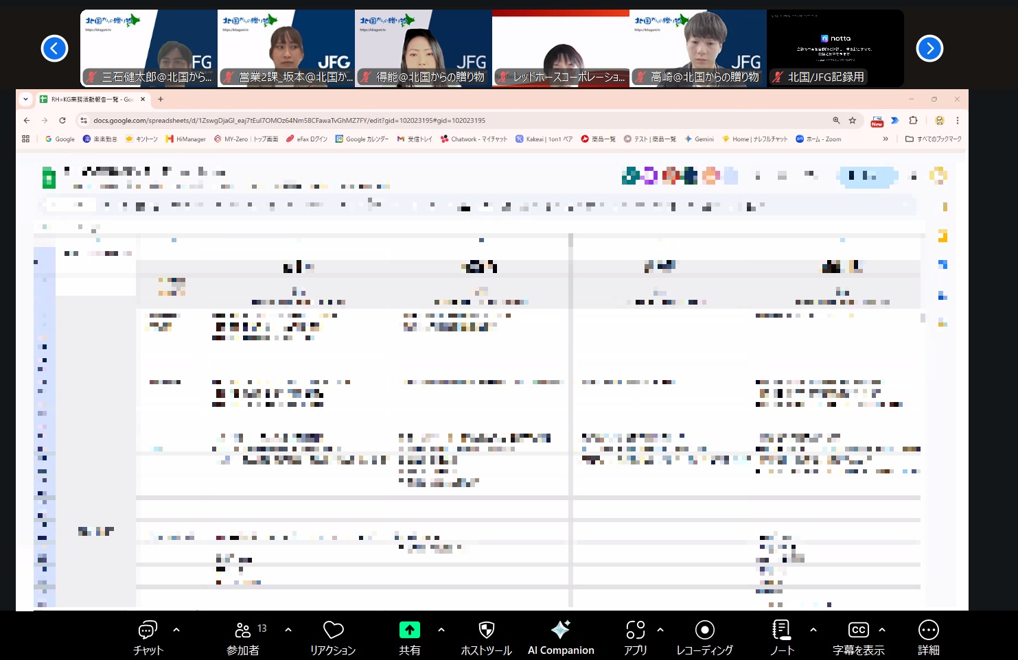Expand caption options chevron beside CC
This screenshot has width=1018, height=660.
[x=882, y=629]
